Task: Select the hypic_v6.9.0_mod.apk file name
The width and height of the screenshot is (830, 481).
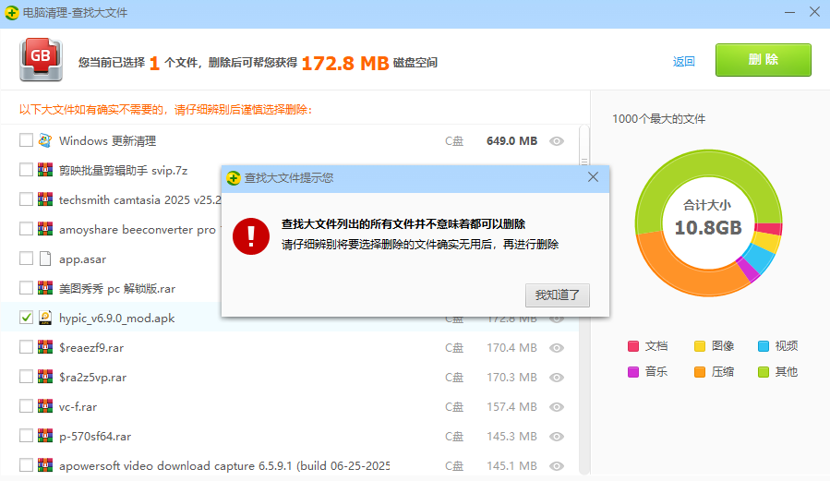Action: [x=117, y=318]
